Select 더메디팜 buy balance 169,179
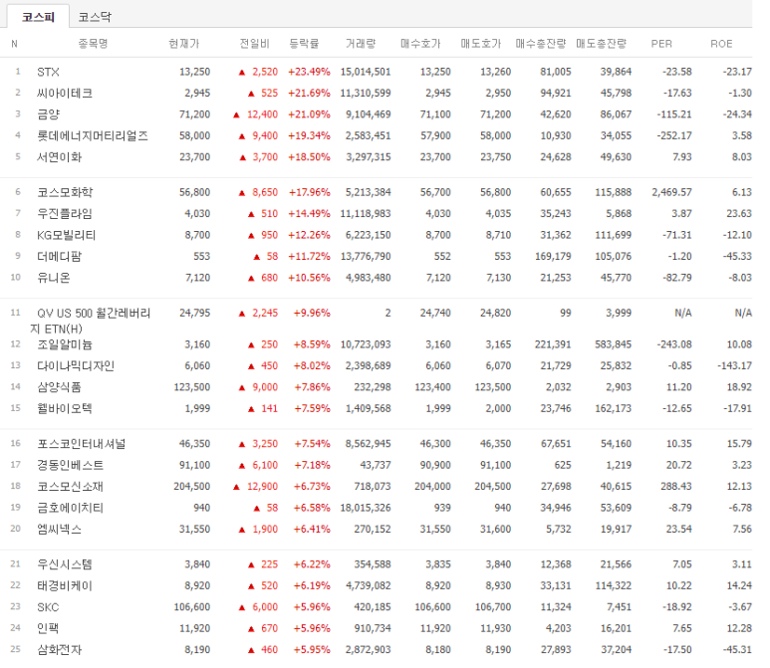 click(x=553, y=257)
